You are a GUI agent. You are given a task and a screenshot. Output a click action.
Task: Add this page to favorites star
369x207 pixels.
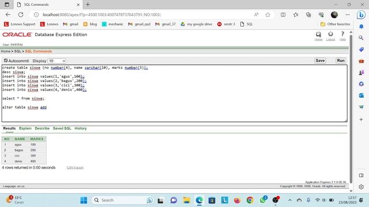pyautogui.click(x=268, y=15)
